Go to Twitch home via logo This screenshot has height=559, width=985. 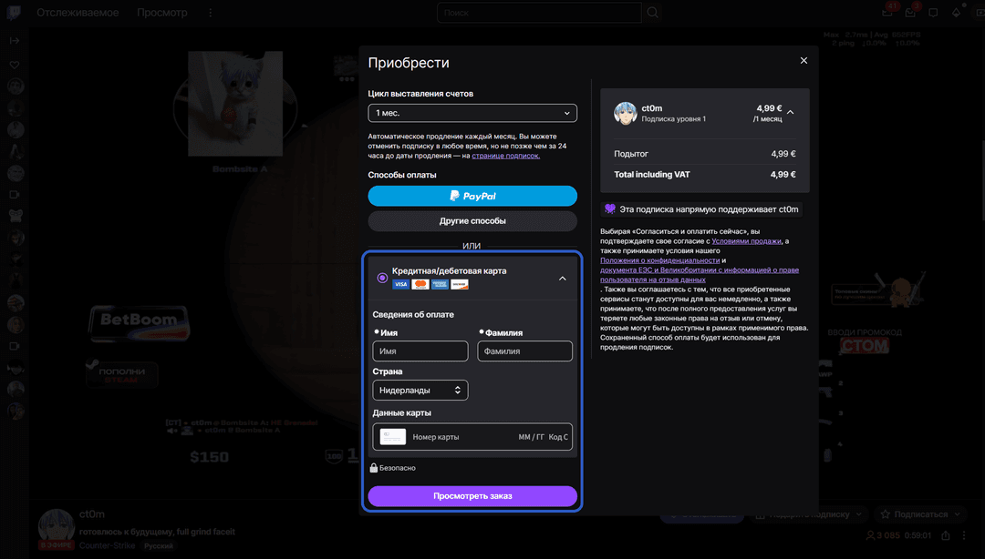[14, 13]
